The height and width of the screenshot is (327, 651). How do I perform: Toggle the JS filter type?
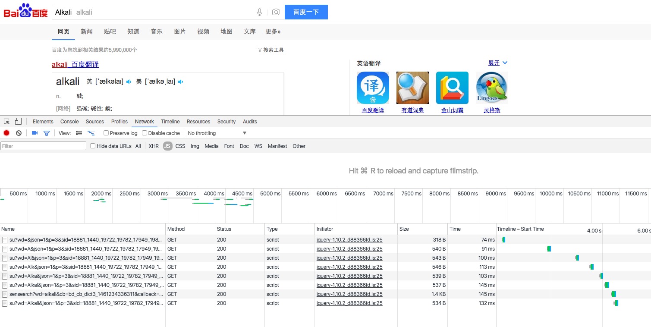click(167, 146)
